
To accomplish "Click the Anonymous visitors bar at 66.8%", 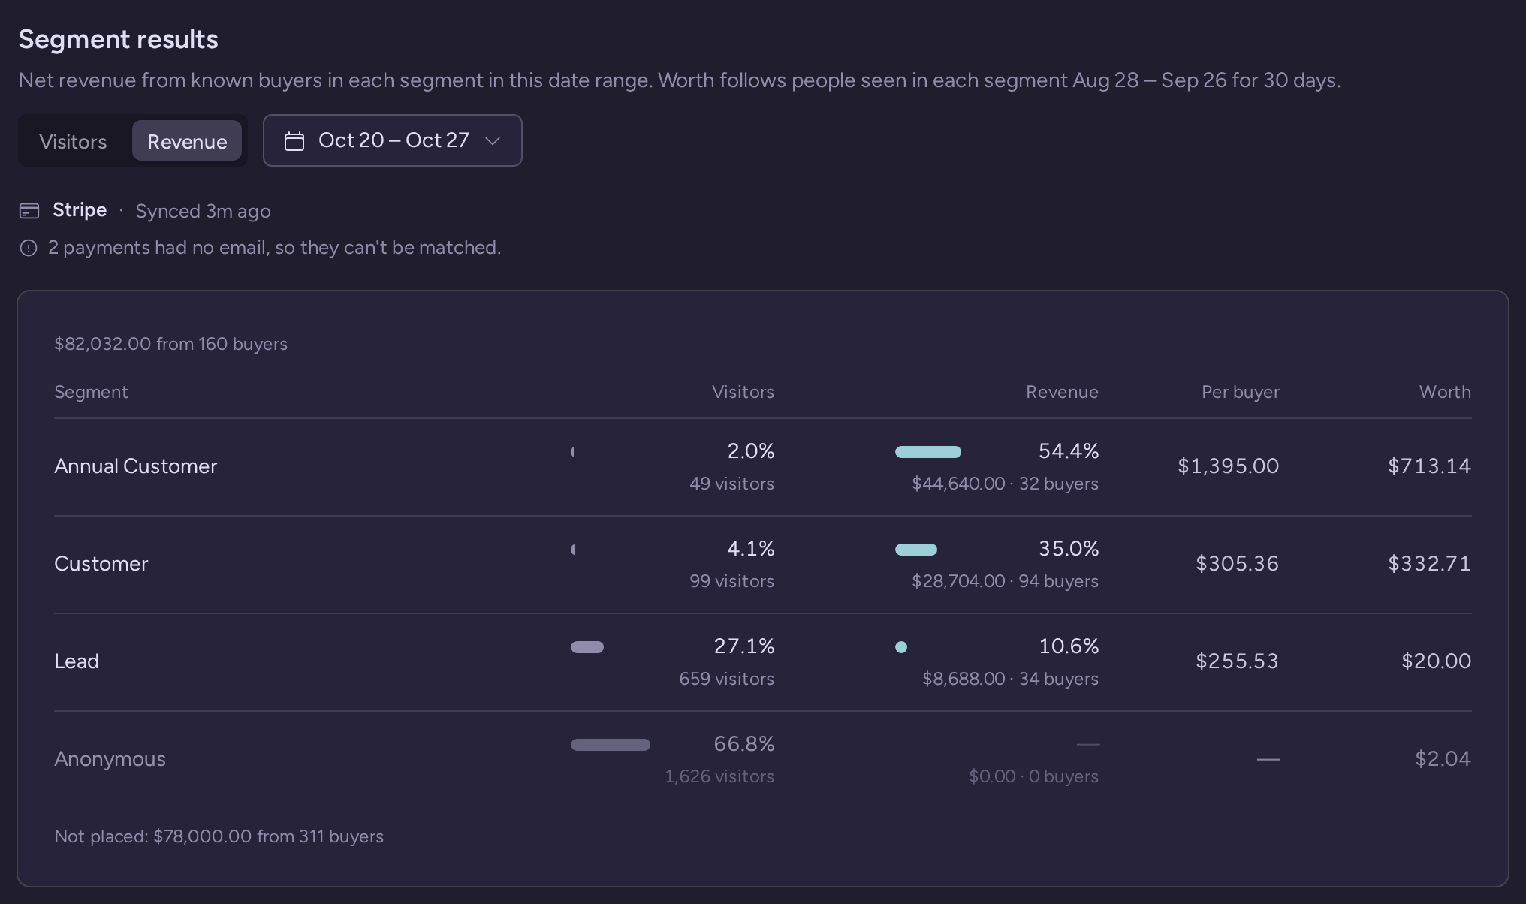I will pos(611,745).
